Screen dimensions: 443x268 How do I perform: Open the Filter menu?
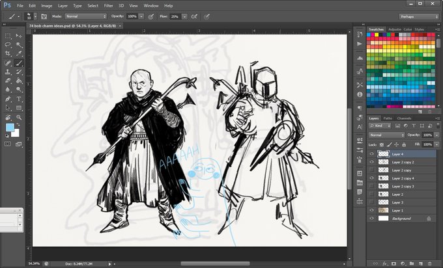click(109, 6)
